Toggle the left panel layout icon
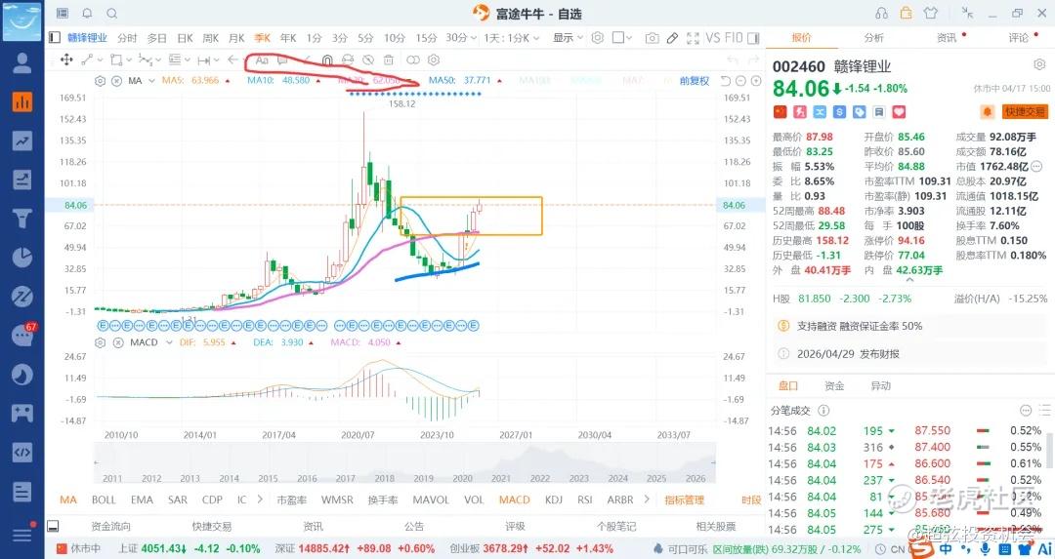This screenshot has width=1055, height=559. (55, 38)
